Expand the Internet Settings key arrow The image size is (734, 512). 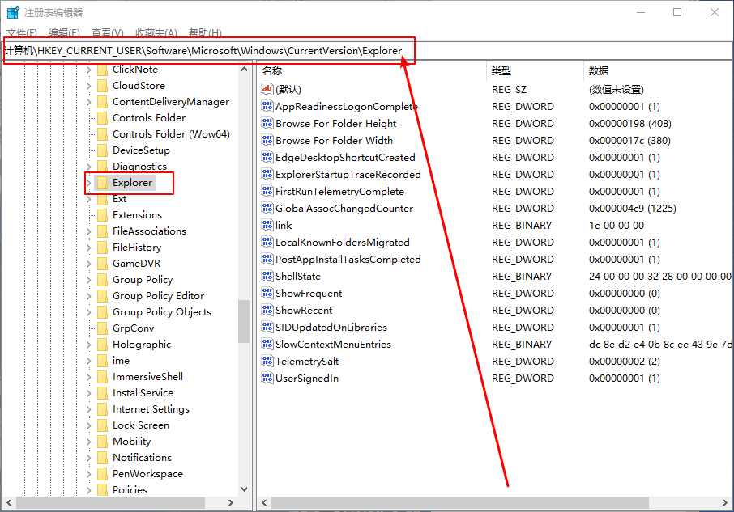[89, 409]
